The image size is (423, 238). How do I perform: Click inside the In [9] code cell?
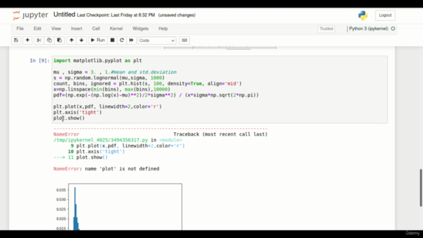coord(219,89)
